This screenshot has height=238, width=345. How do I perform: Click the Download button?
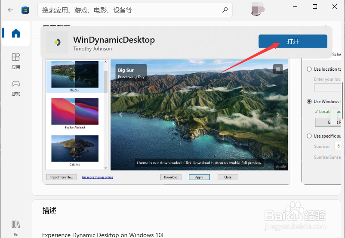tap(171, 177)
